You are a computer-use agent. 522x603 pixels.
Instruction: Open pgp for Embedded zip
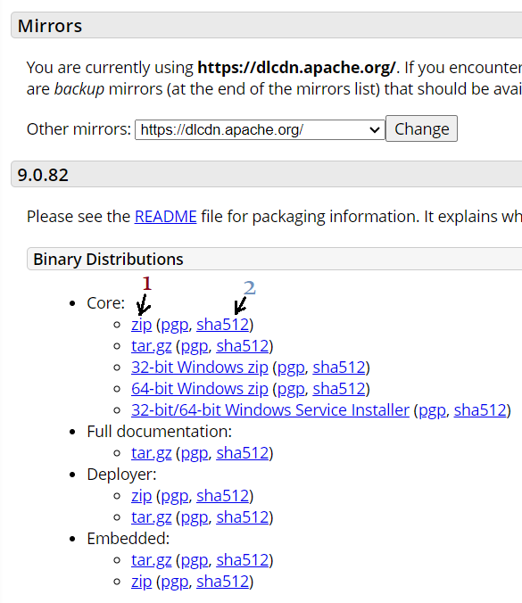(x=175, y=582)
